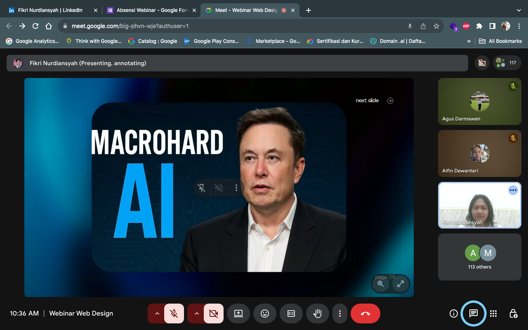The width and height of the screenshot is (528, 330).
Task: Open more options three-dot menu
Action: (x=339, y=313)
